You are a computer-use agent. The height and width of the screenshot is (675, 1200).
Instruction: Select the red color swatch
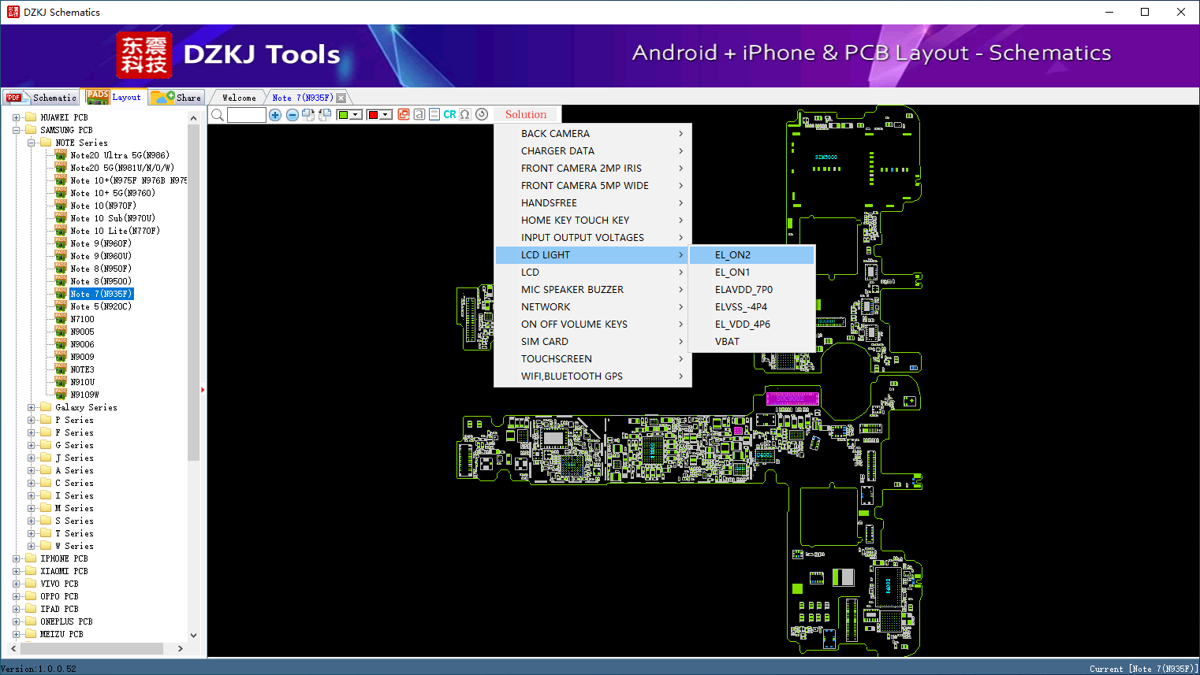372,115
